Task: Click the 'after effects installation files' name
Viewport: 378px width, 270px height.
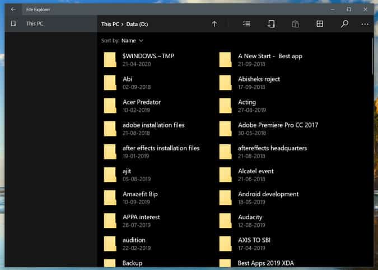Action: click(x=161, y=148)
